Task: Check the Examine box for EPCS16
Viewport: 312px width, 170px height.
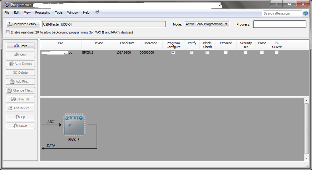Action: (225, 52)
